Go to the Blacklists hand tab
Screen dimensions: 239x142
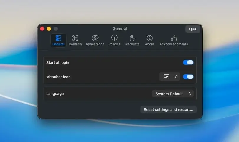click(132, 41)
